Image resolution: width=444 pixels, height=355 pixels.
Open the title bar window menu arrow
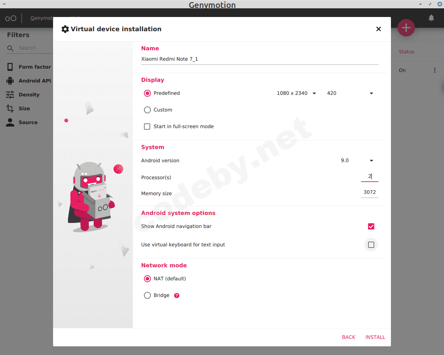tap(4, 4)
